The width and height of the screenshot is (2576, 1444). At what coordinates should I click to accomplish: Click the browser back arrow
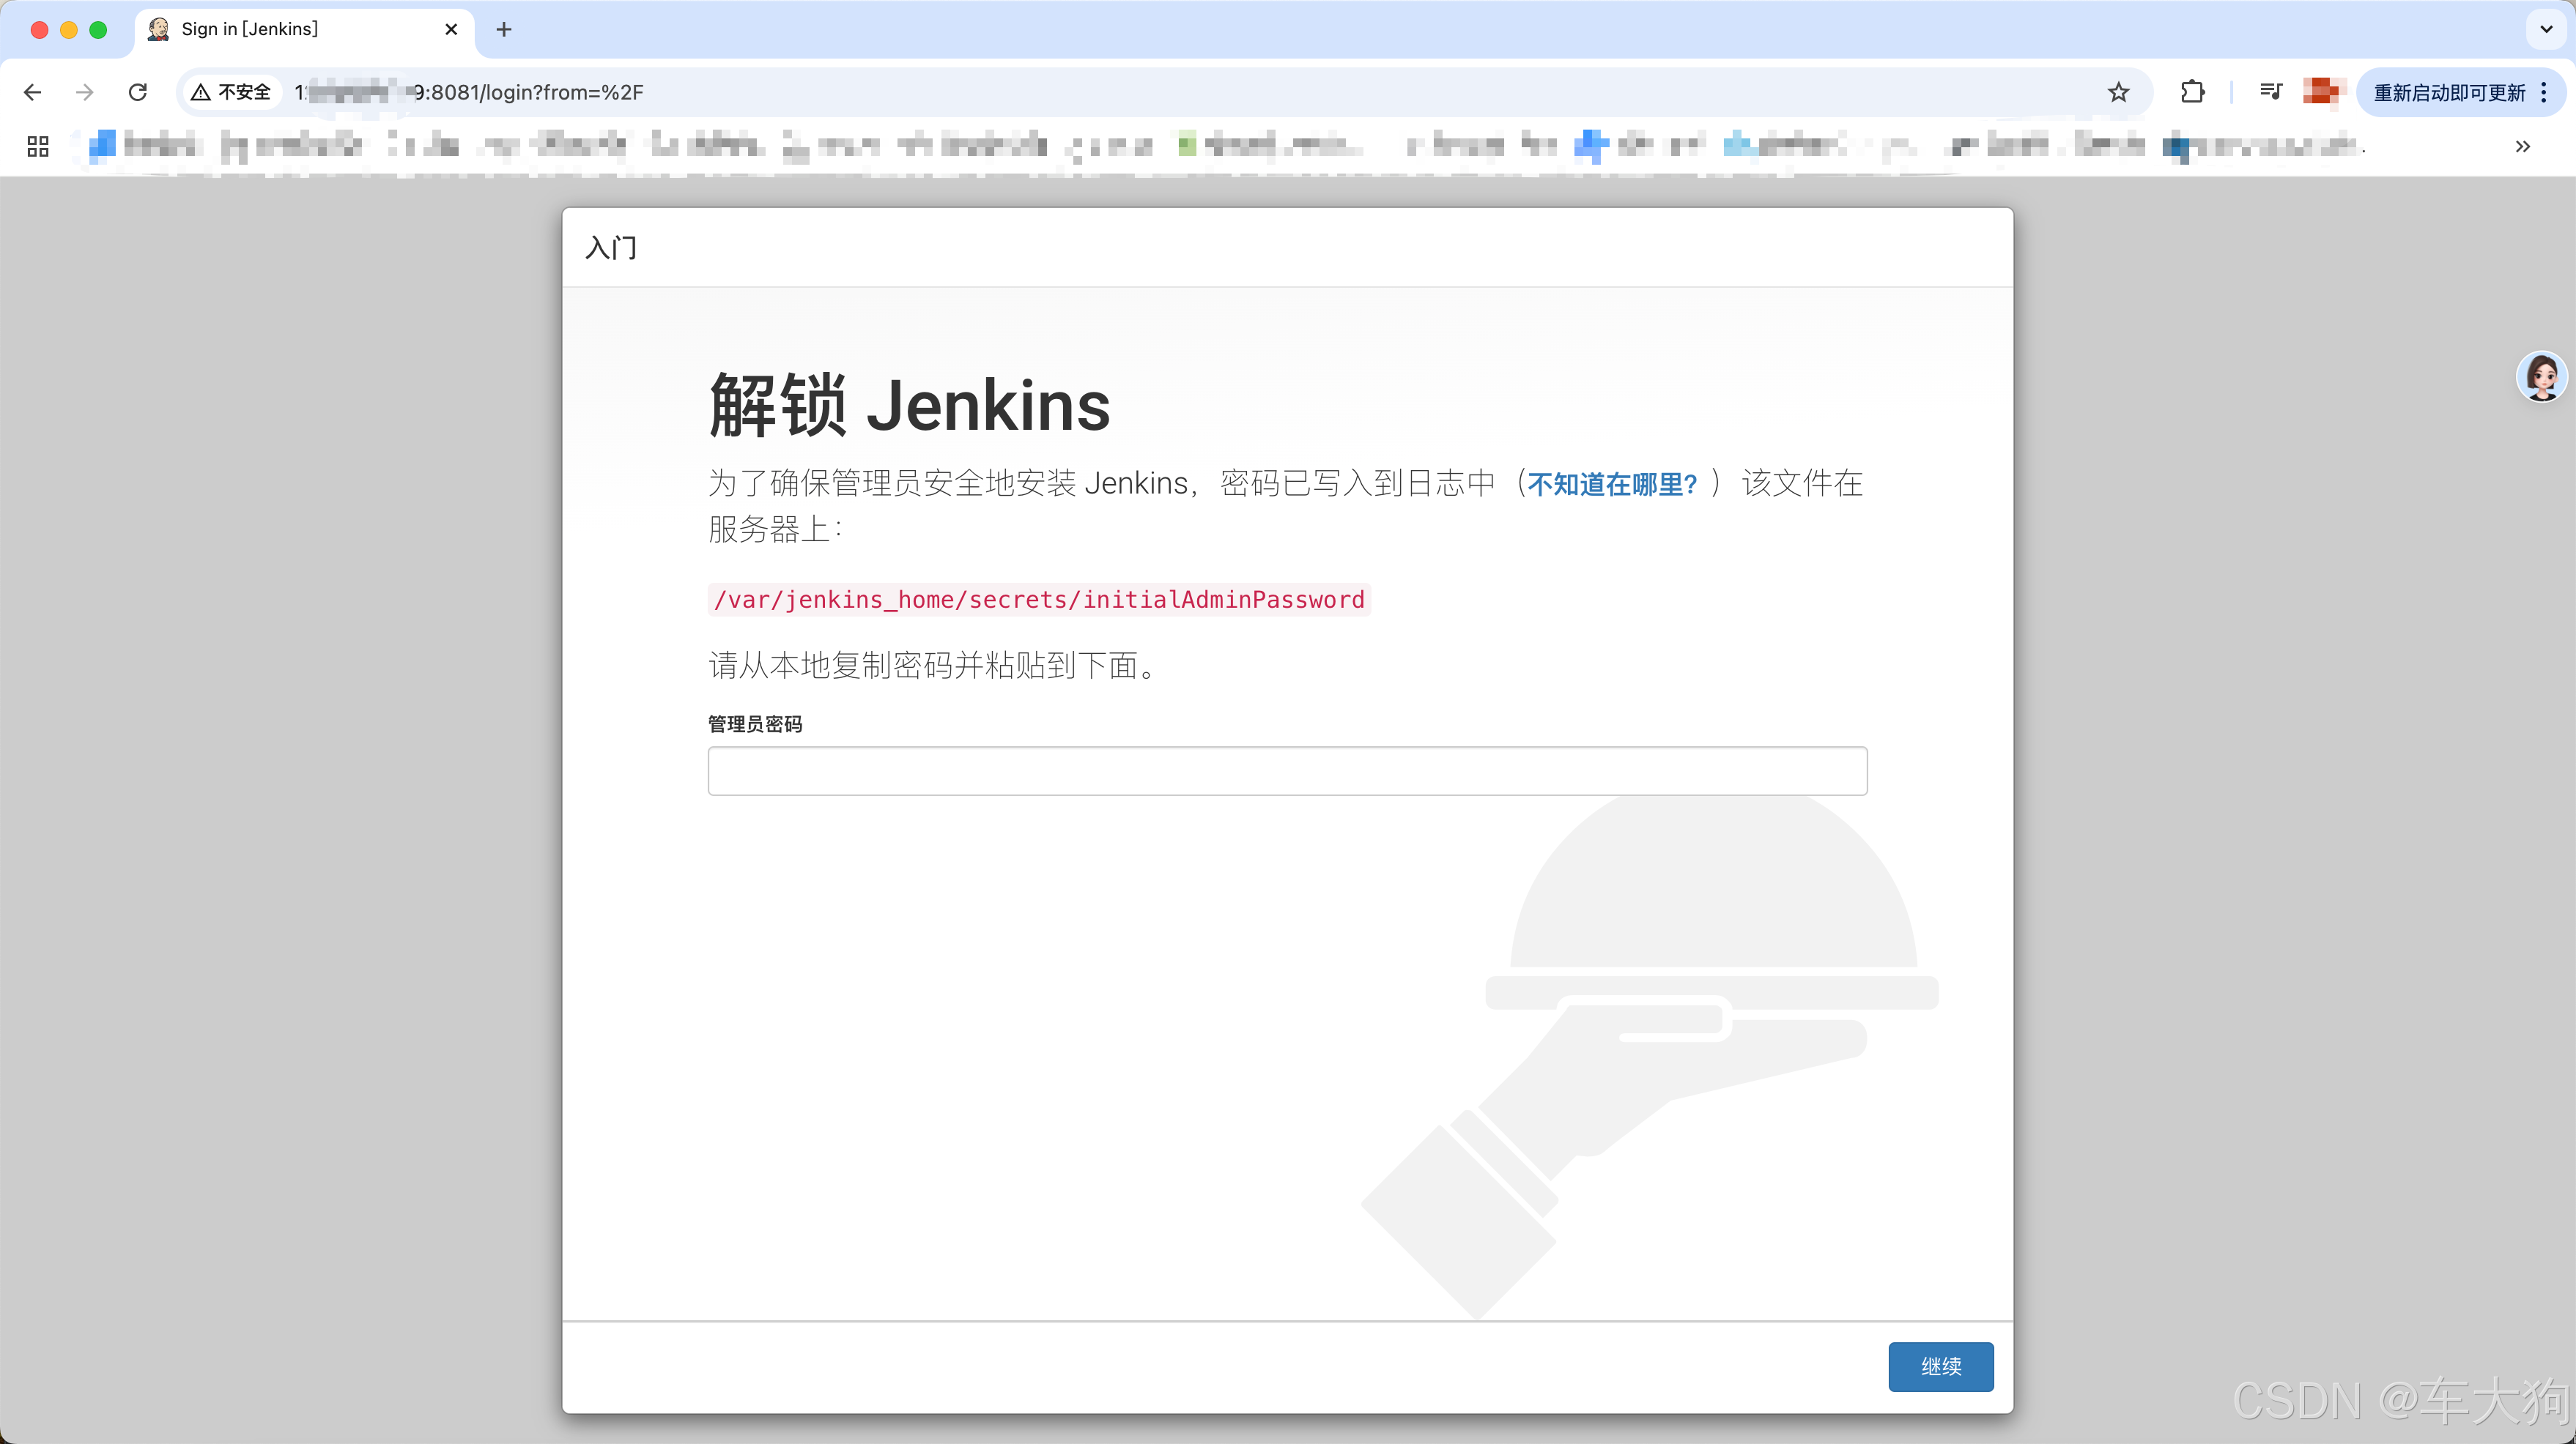tap(32, 92)
